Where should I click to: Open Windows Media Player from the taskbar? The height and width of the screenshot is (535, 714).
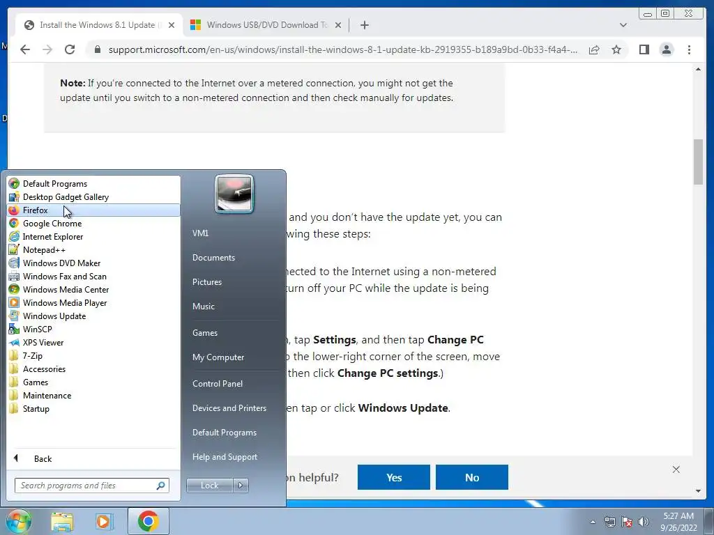click(103, 521)
